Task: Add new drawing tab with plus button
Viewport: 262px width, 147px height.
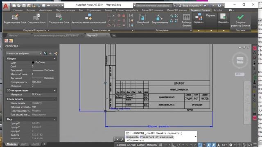Action: (114, 36)
